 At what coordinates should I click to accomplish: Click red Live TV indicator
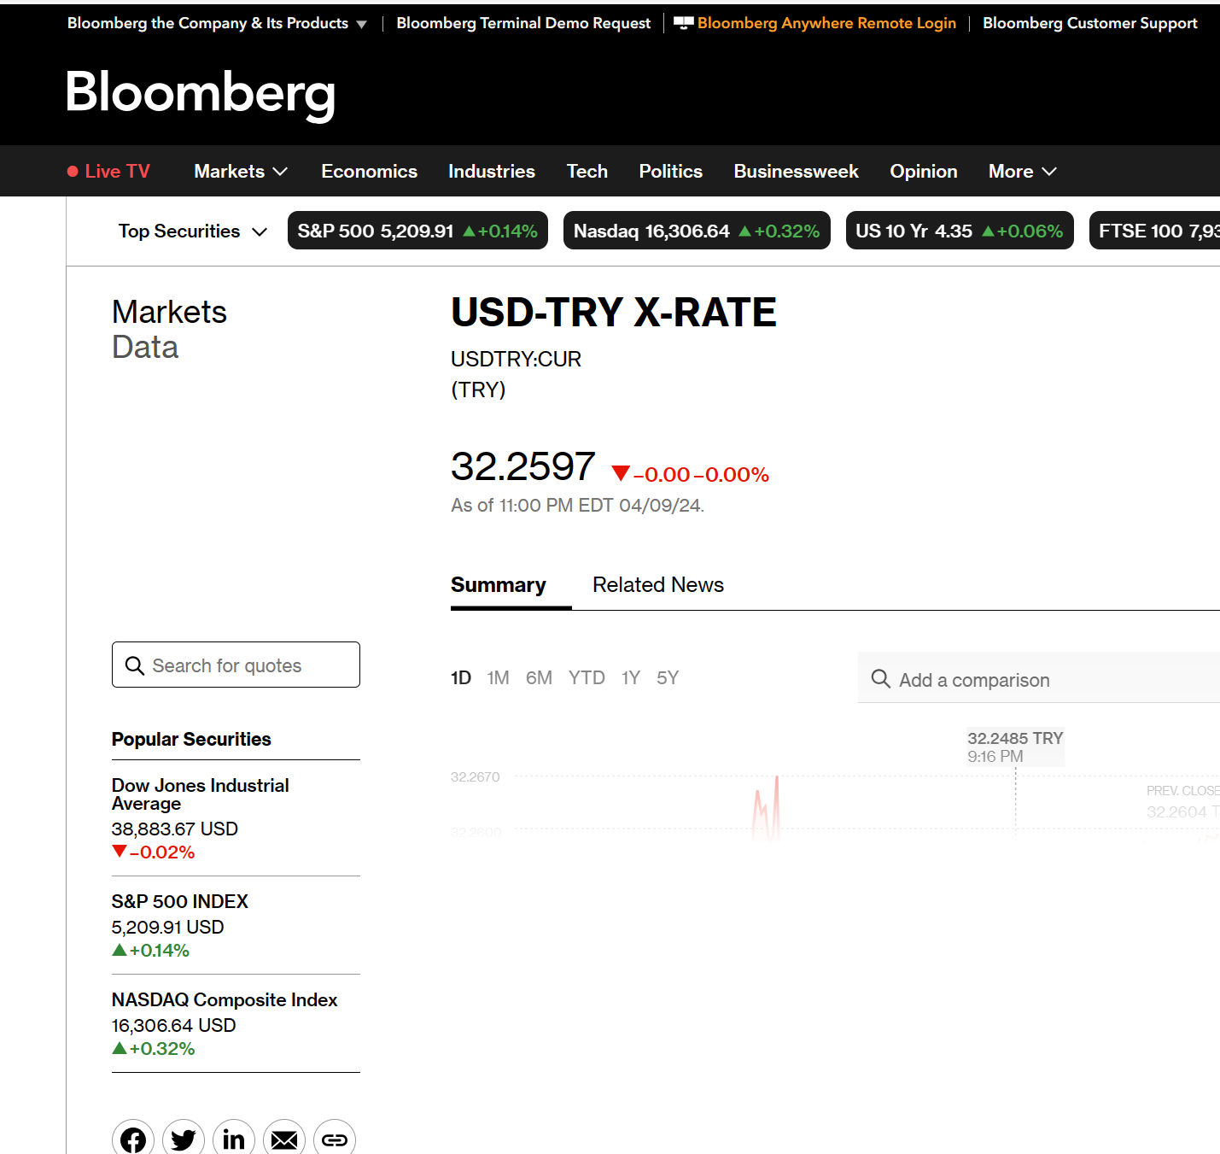[108, 172]
